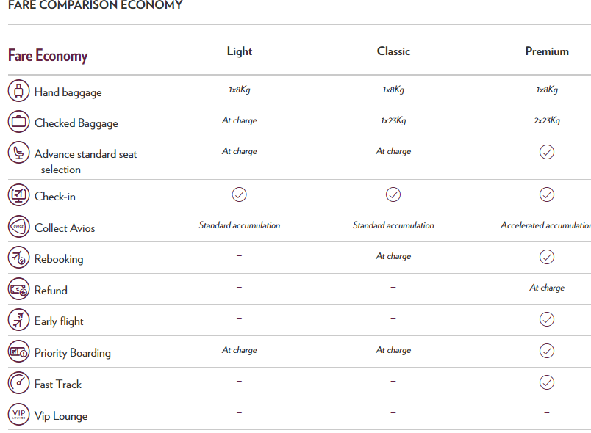Image resolution: width=591 pixels, height=433 pixels.
Task: Click the Collect Avios logo icon
Action: (18, 227)
